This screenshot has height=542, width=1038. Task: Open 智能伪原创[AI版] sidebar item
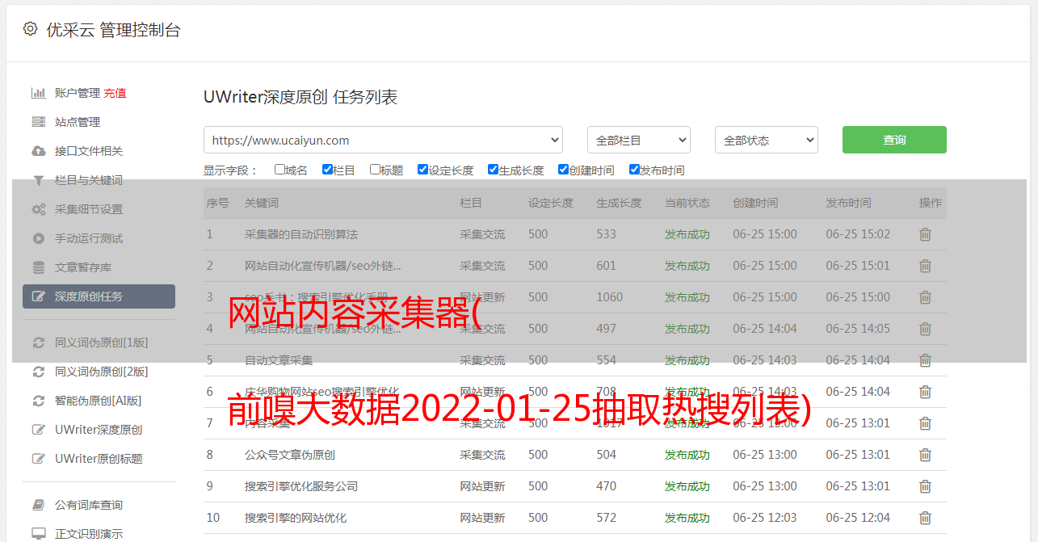98,401
